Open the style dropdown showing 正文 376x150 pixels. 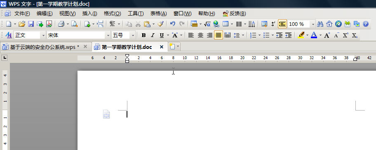(x=43, y=35)
